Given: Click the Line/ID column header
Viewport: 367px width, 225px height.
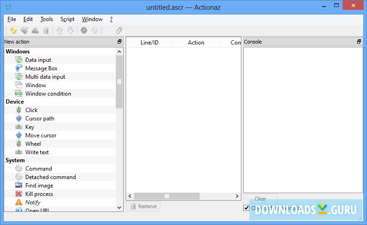Looking at the screenshot, I should coord(150,42).
